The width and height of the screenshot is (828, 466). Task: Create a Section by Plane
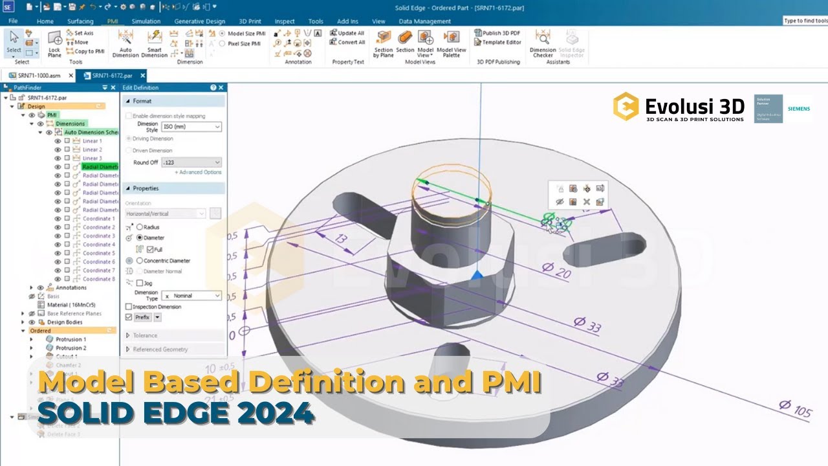pyautogui.click(x=383, y=45)
